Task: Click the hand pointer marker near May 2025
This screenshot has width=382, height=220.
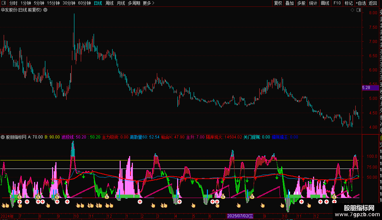Action: (193, 205)
